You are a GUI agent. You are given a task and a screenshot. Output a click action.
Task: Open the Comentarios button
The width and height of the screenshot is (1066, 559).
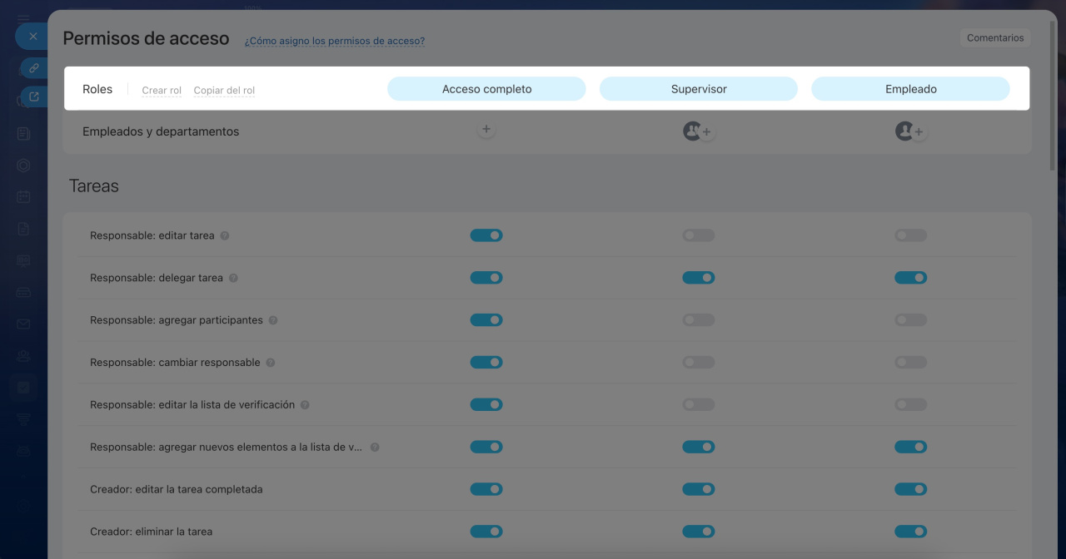(994, 38)
